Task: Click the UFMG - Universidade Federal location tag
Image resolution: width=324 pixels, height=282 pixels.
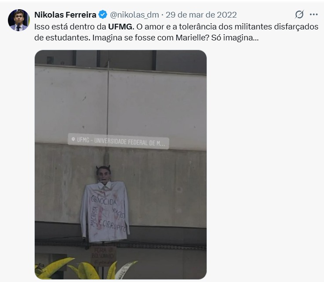Action: [118, 141]
